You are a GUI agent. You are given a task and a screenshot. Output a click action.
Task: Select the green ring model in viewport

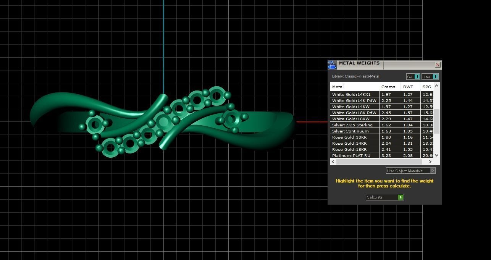tap(162, 122)
